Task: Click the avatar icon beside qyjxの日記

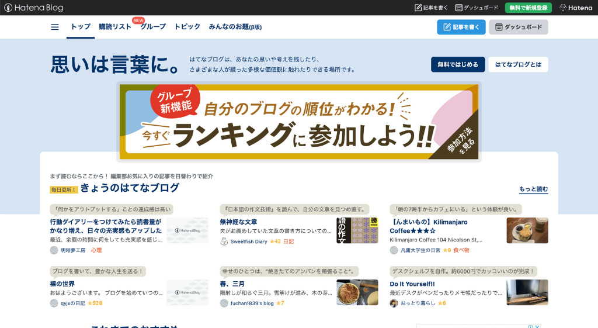Action: [54, 303]
